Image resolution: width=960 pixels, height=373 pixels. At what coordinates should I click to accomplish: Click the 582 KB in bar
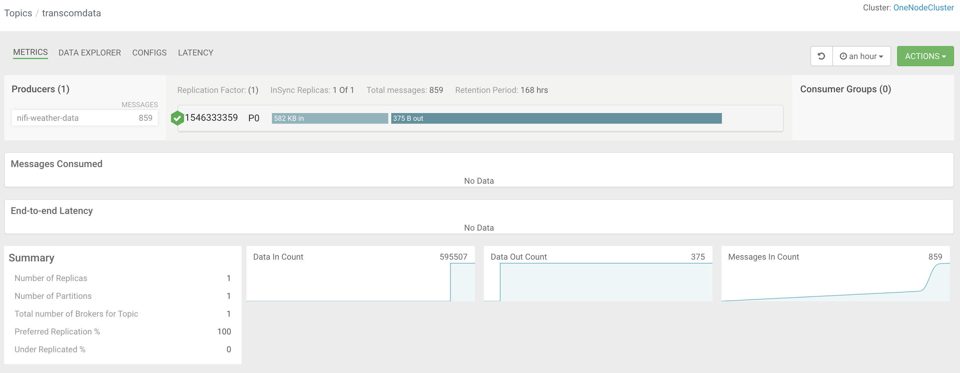point(329,118)
